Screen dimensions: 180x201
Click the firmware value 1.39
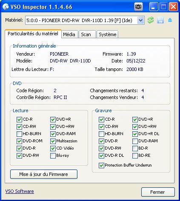(x=131, y=54)
